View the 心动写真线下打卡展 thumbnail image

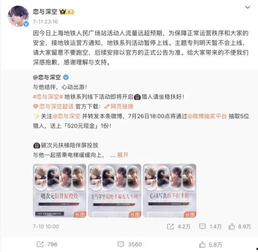click(x=170, y=190)
